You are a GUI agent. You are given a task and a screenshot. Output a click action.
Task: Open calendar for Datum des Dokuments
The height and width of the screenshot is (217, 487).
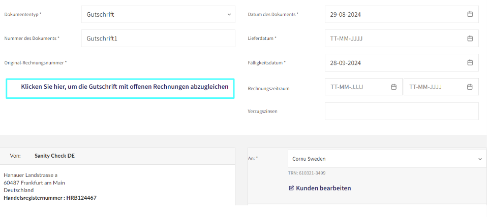tap(470, 14)
